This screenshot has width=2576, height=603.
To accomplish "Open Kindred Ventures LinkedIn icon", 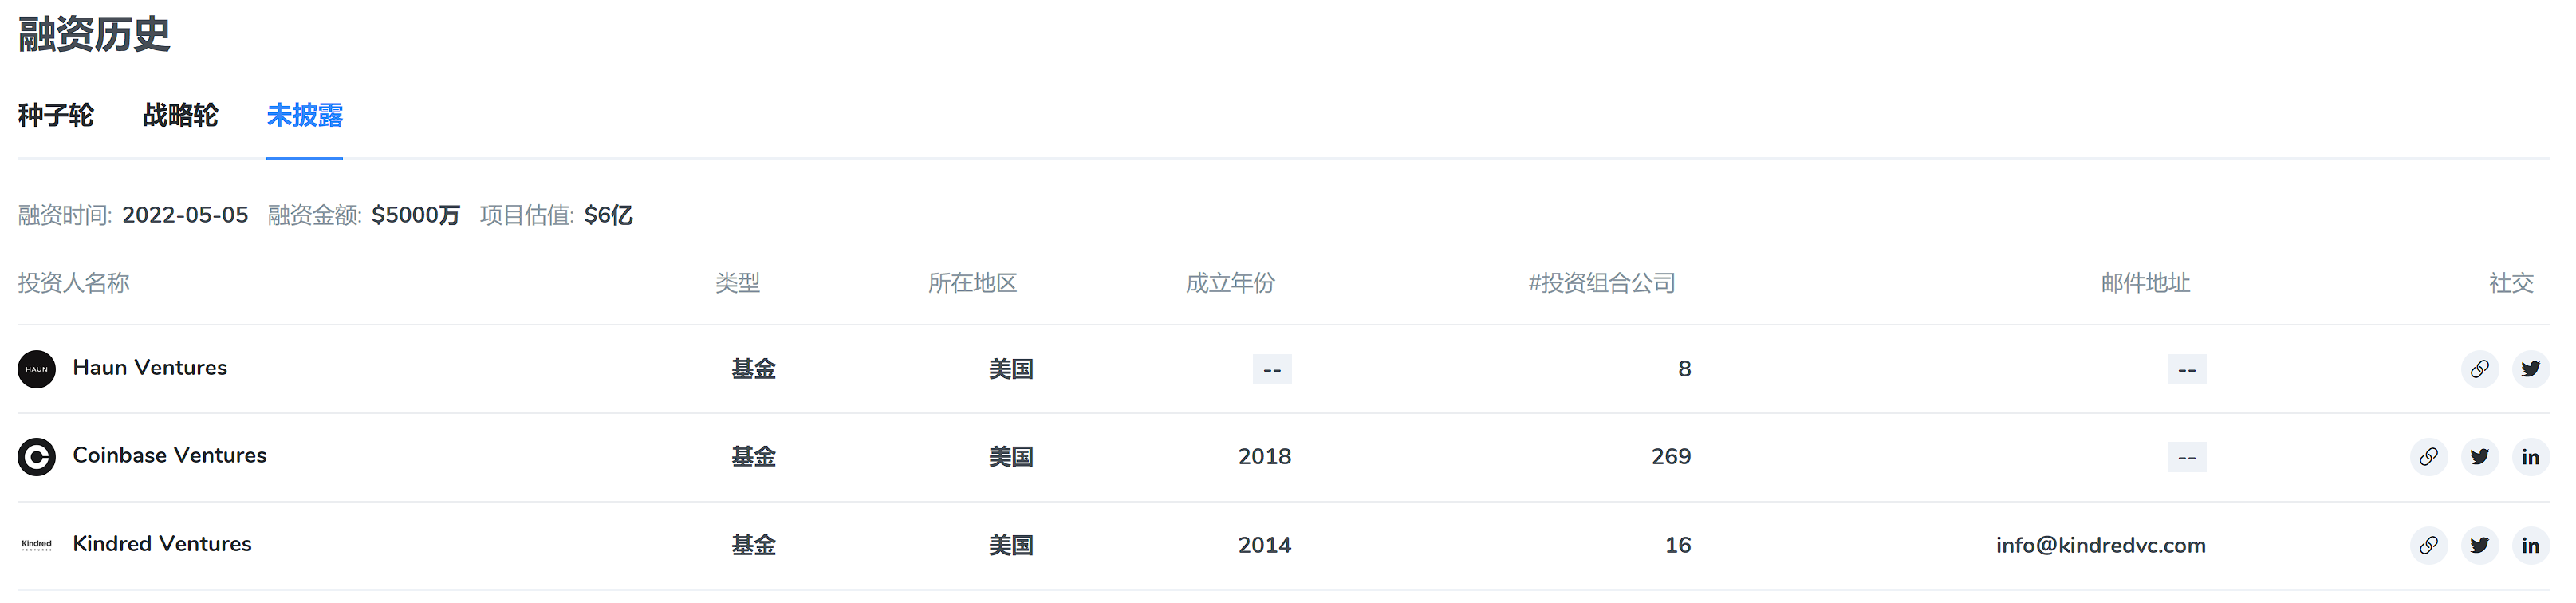I will tap(2530, 545).
